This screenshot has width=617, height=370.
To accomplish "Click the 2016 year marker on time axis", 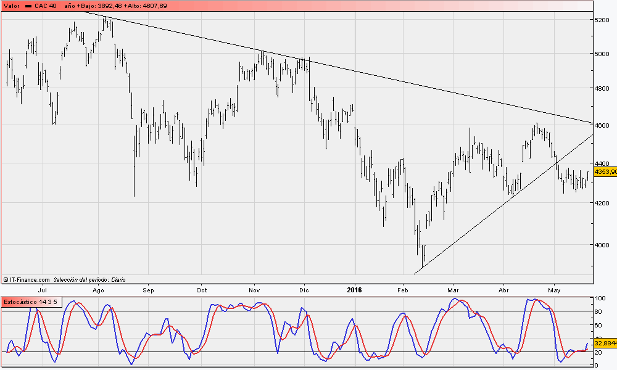I will click(x=355, y=289).
